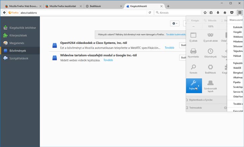Close the Beállítások tab
244x147 pixels.
coord(121,6)
